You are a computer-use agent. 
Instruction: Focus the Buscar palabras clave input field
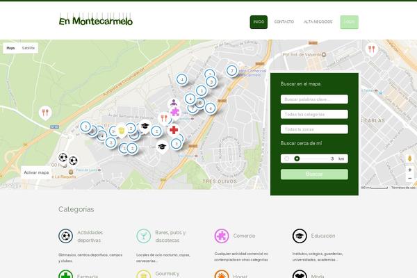click(314, 99)
